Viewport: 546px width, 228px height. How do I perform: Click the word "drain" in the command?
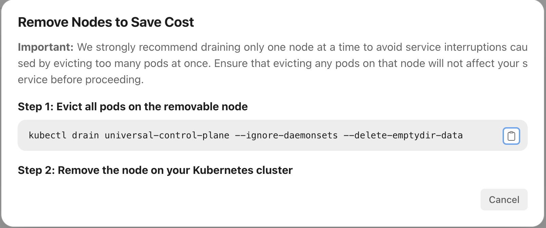[85, 136]
